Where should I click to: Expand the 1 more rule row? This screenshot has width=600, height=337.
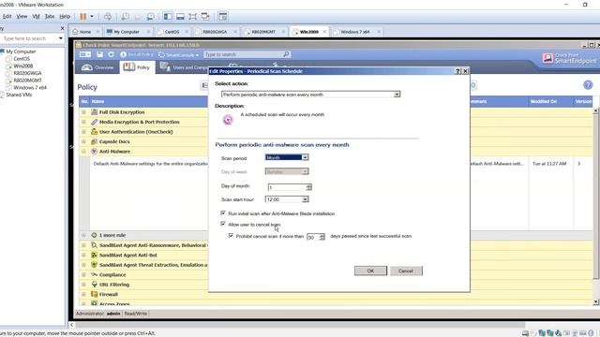point(83,235)
